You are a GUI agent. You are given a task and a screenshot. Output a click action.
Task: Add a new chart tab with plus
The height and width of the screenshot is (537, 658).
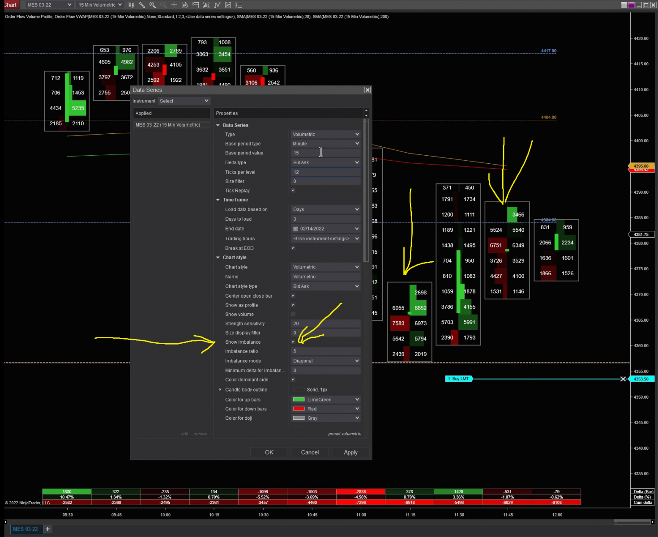[x=48, y=529]
